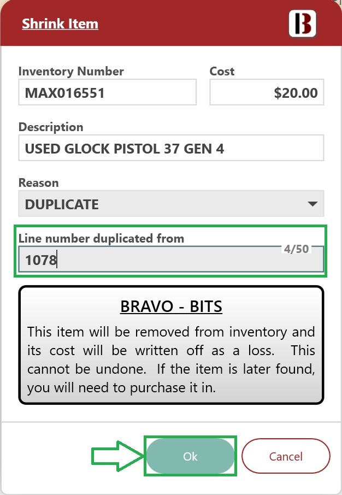Viewport: 342px width, 495px height.
Task: Click the warning message about inventory removal
Action: point(171,360)
